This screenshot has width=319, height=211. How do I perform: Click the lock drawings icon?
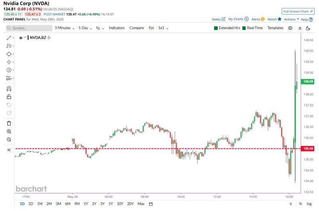(x=9, y=97)
